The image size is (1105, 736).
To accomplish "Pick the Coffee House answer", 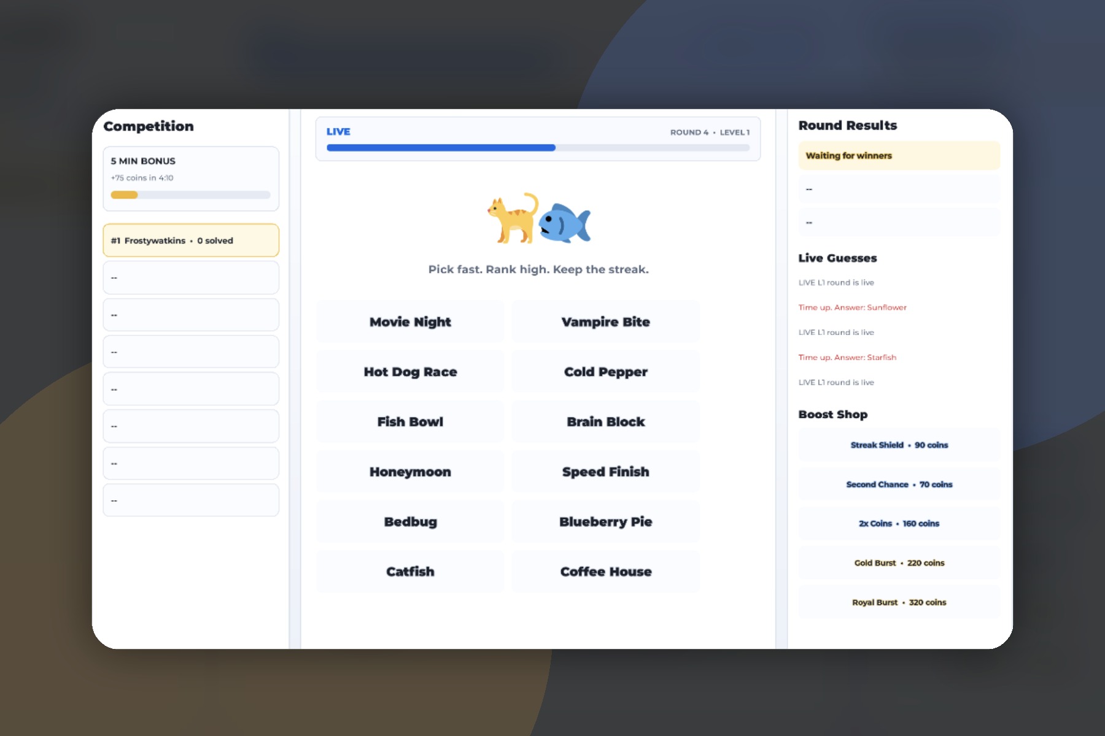I will [606, 572].
